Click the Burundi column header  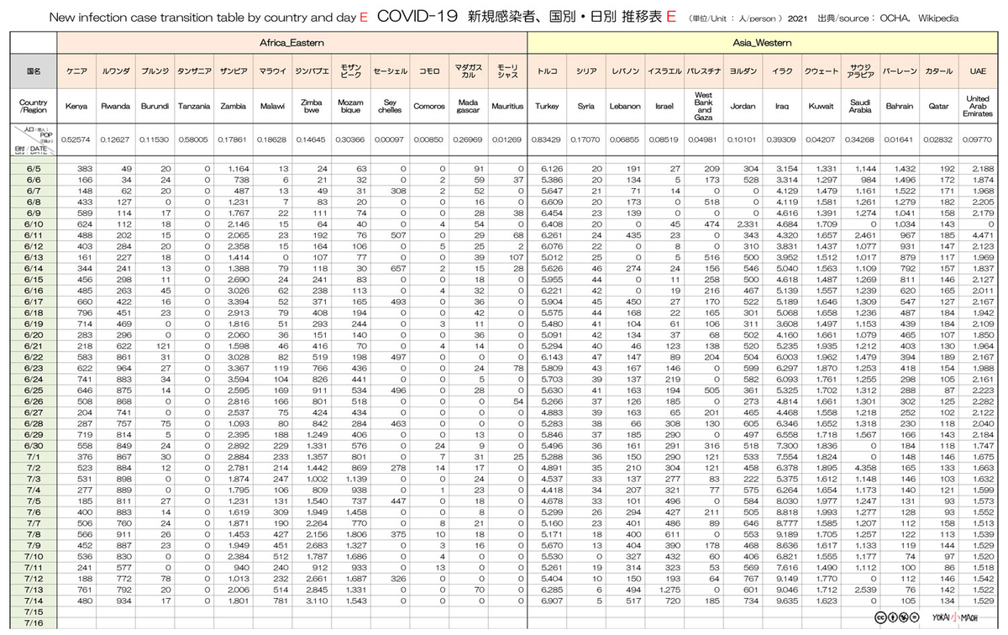pos(155,107)
